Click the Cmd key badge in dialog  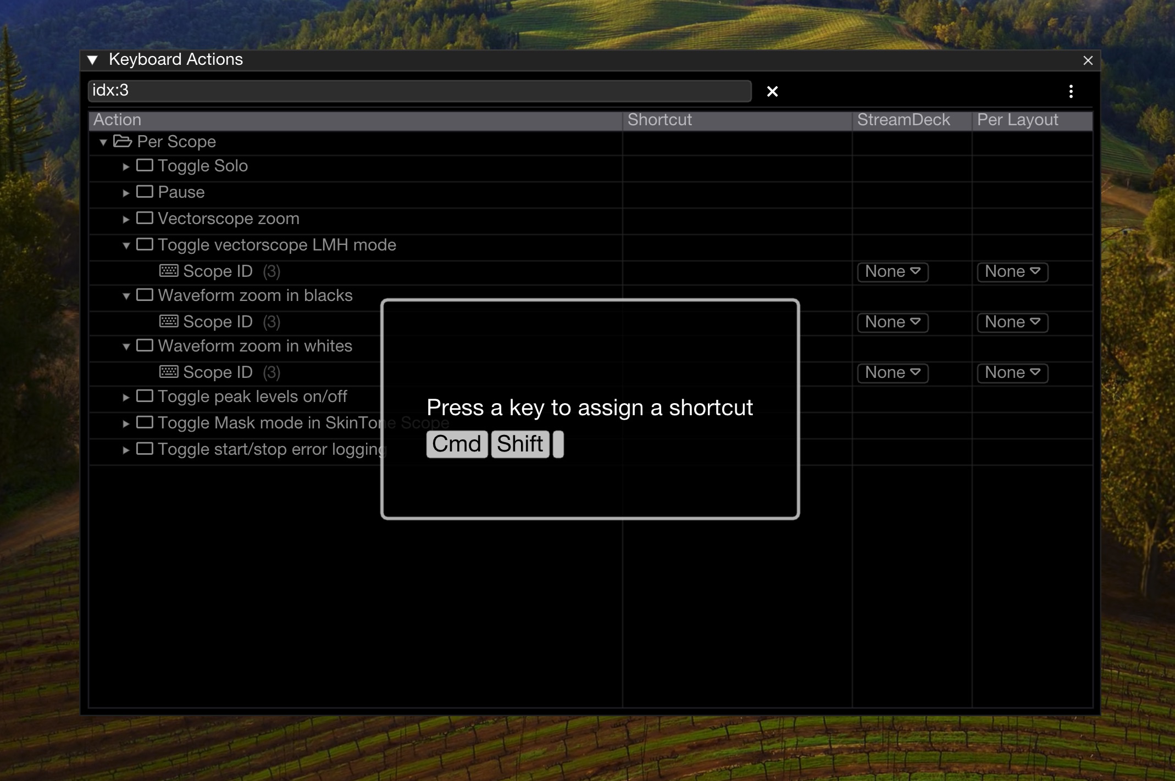click(x=456, y=444)
